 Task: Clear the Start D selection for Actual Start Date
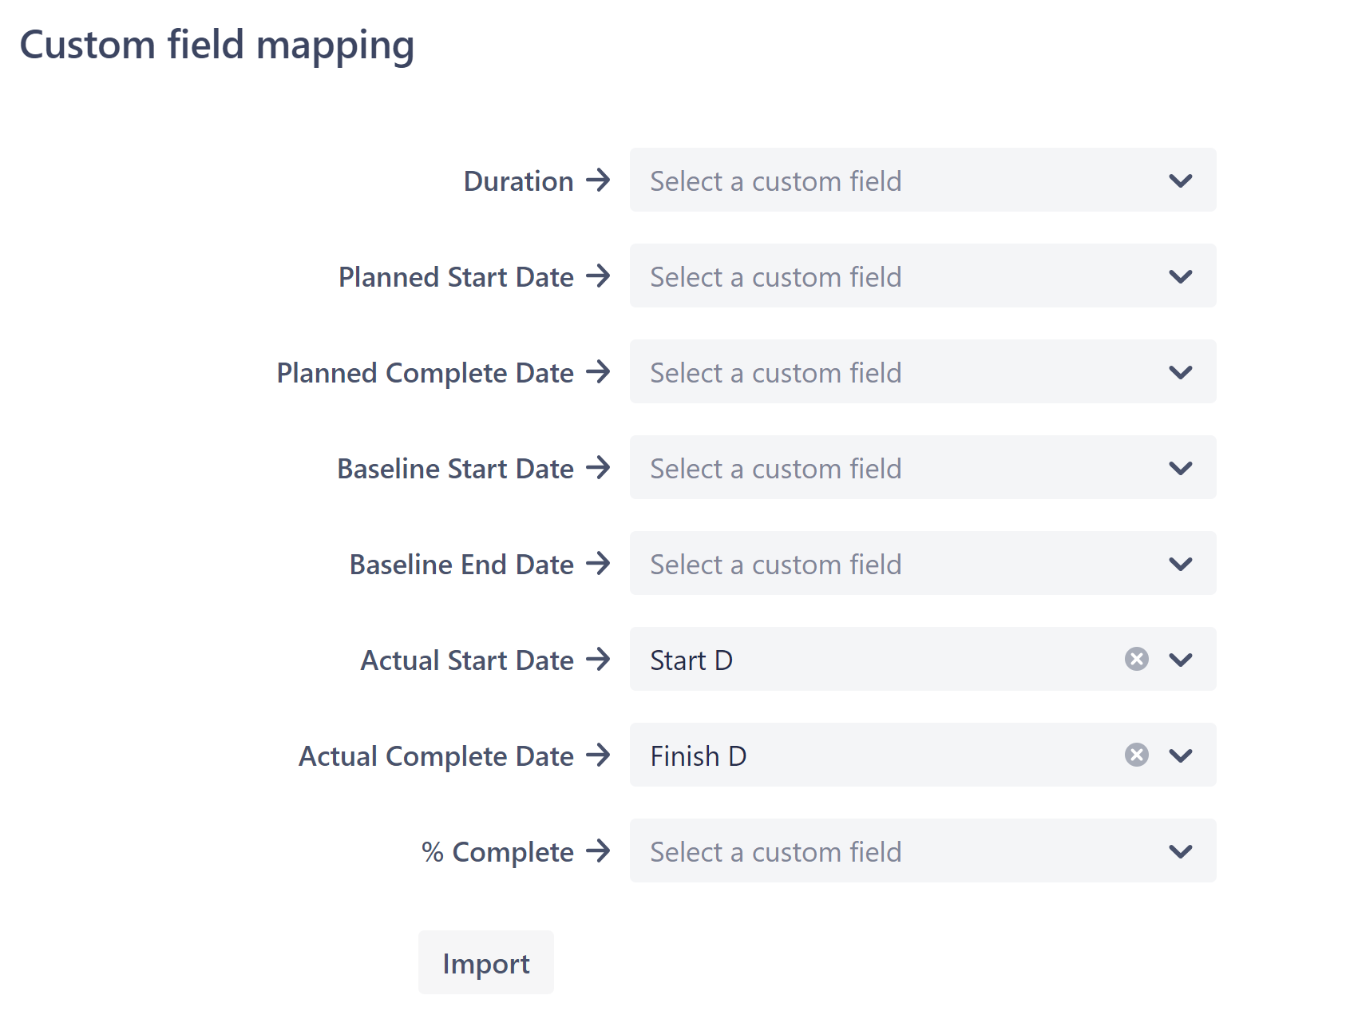pyautogui.click(x=1135, y=659)
